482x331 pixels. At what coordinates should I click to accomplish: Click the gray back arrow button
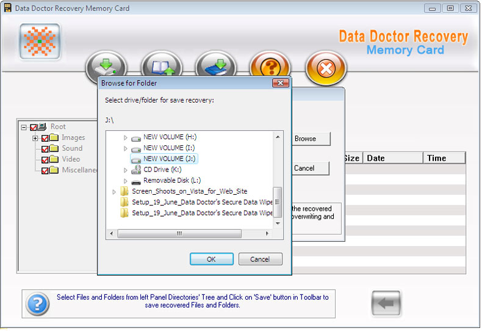[x=386, y=304]
